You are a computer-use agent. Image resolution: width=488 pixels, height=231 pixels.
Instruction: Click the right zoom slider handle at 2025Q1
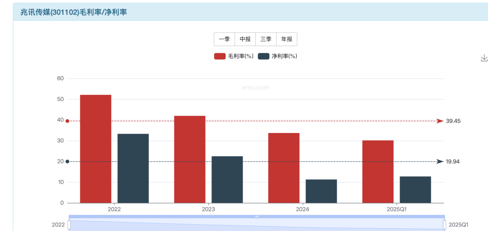445,225
